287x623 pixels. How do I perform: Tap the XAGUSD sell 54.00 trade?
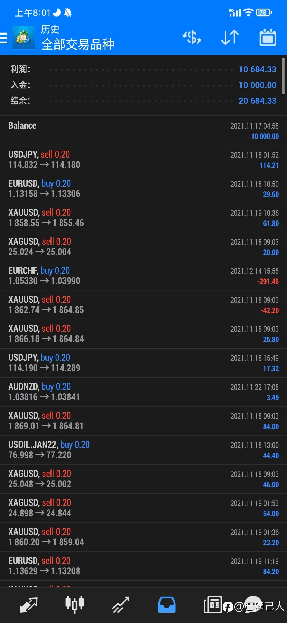point(143,508)
